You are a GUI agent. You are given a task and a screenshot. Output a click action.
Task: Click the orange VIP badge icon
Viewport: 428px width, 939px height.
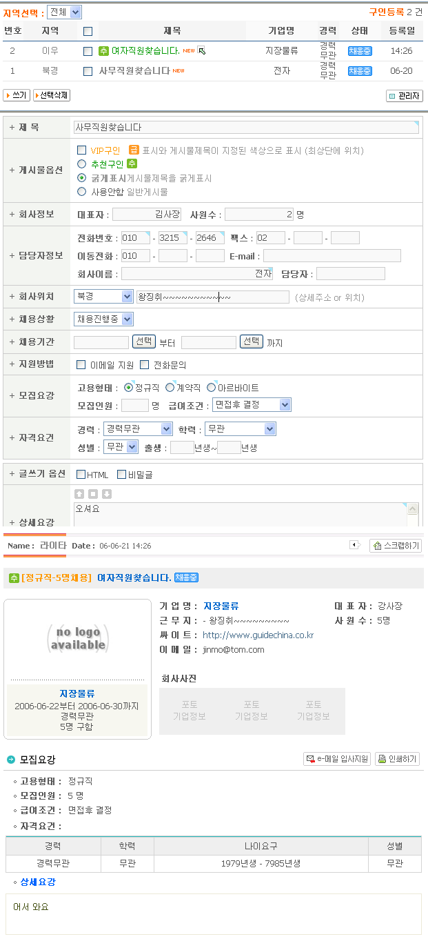point(134,150)
